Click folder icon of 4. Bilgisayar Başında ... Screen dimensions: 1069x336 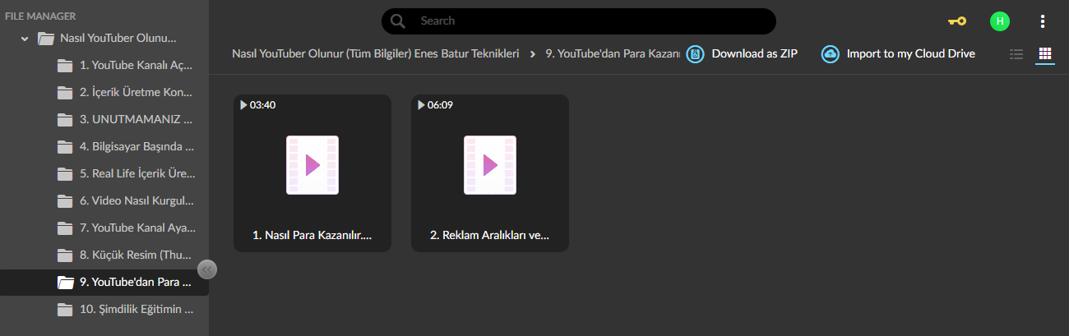65,147
